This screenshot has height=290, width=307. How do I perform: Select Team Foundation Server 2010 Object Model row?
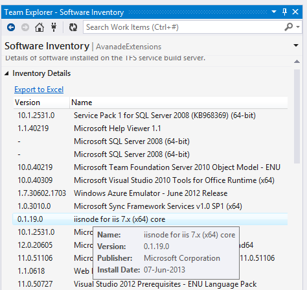[x=150, y=167]
